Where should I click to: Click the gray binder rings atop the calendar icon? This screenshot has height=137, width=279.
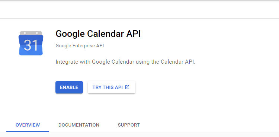click(x=31, y=33)
